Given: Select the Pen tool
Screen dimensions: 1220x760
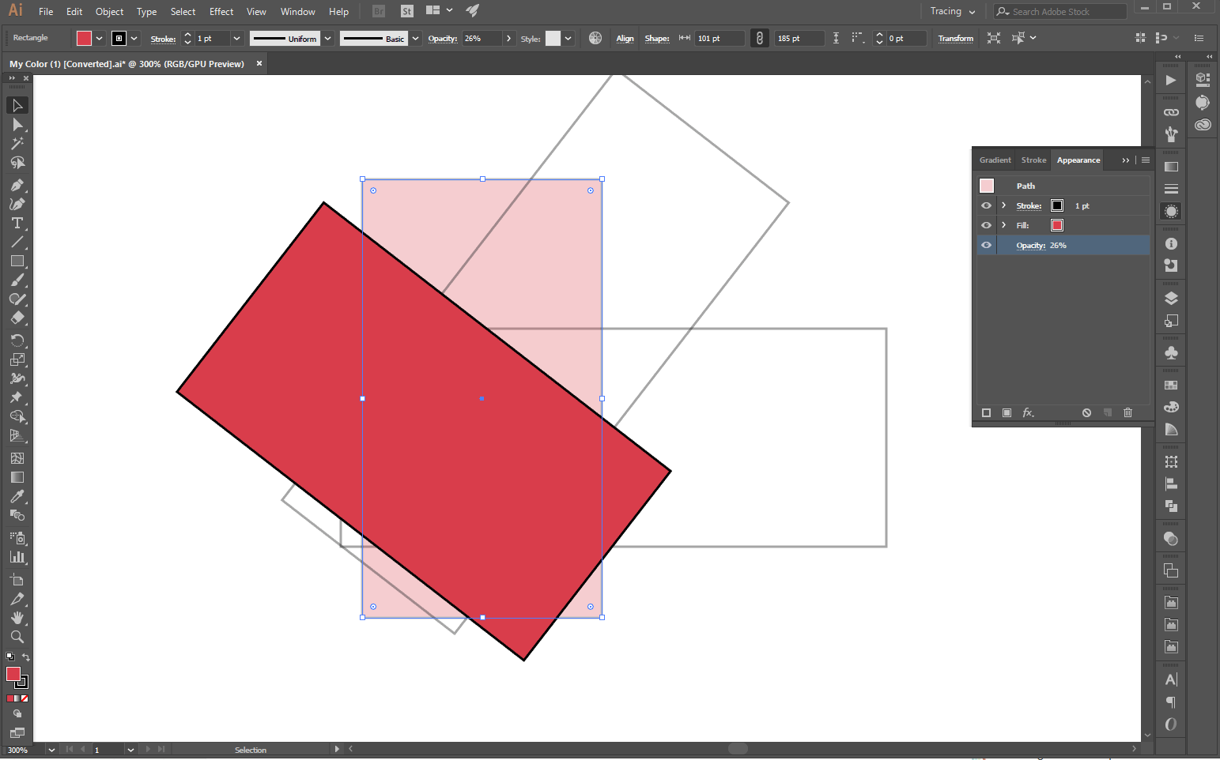Looking at the screenshot, I should point(17,185).
